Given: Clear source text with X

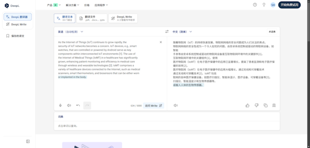Looking at the screenshot, I should [161, 42].
